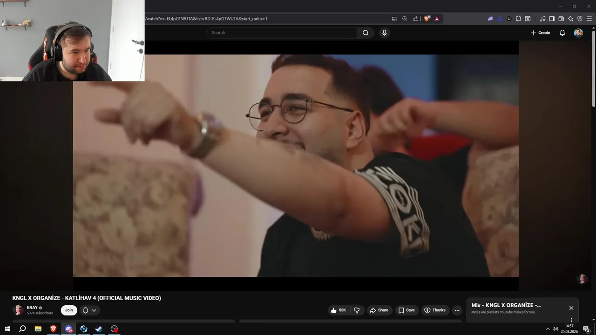Open File Explorer from taskbar
This screenshot has width=596, height=335.
point(38,329)
